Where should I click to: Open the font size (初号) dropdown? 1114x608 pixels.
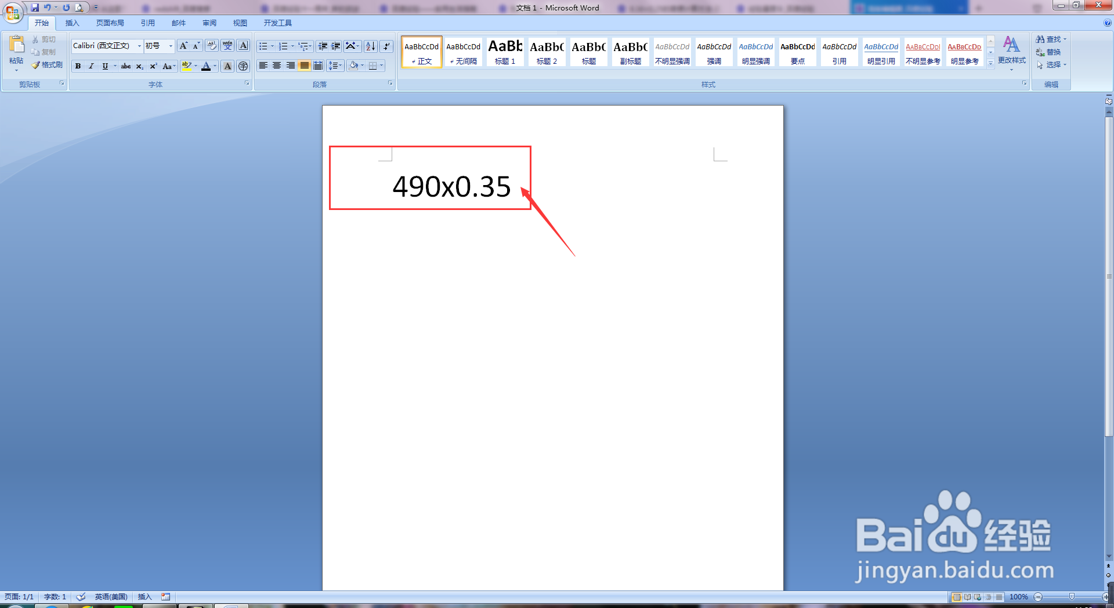point(171,46)
